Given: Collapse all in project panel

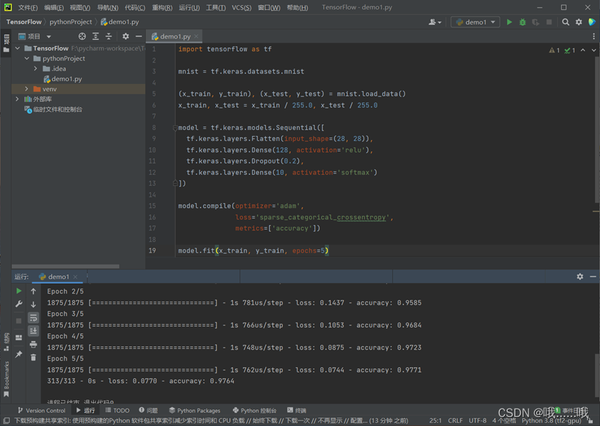Looking at the screenshot, I should tap(109, 36).
